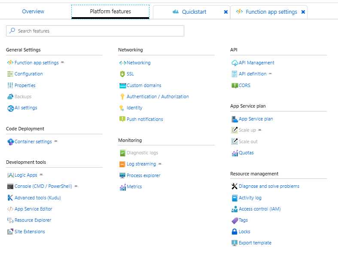Click the Container settings cloud icon
The width and height of the screenshot is (338, 271).
10,142
